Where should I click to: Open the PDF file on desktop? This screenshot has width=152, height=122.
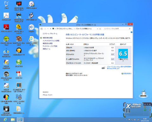(x=19, y=75)
